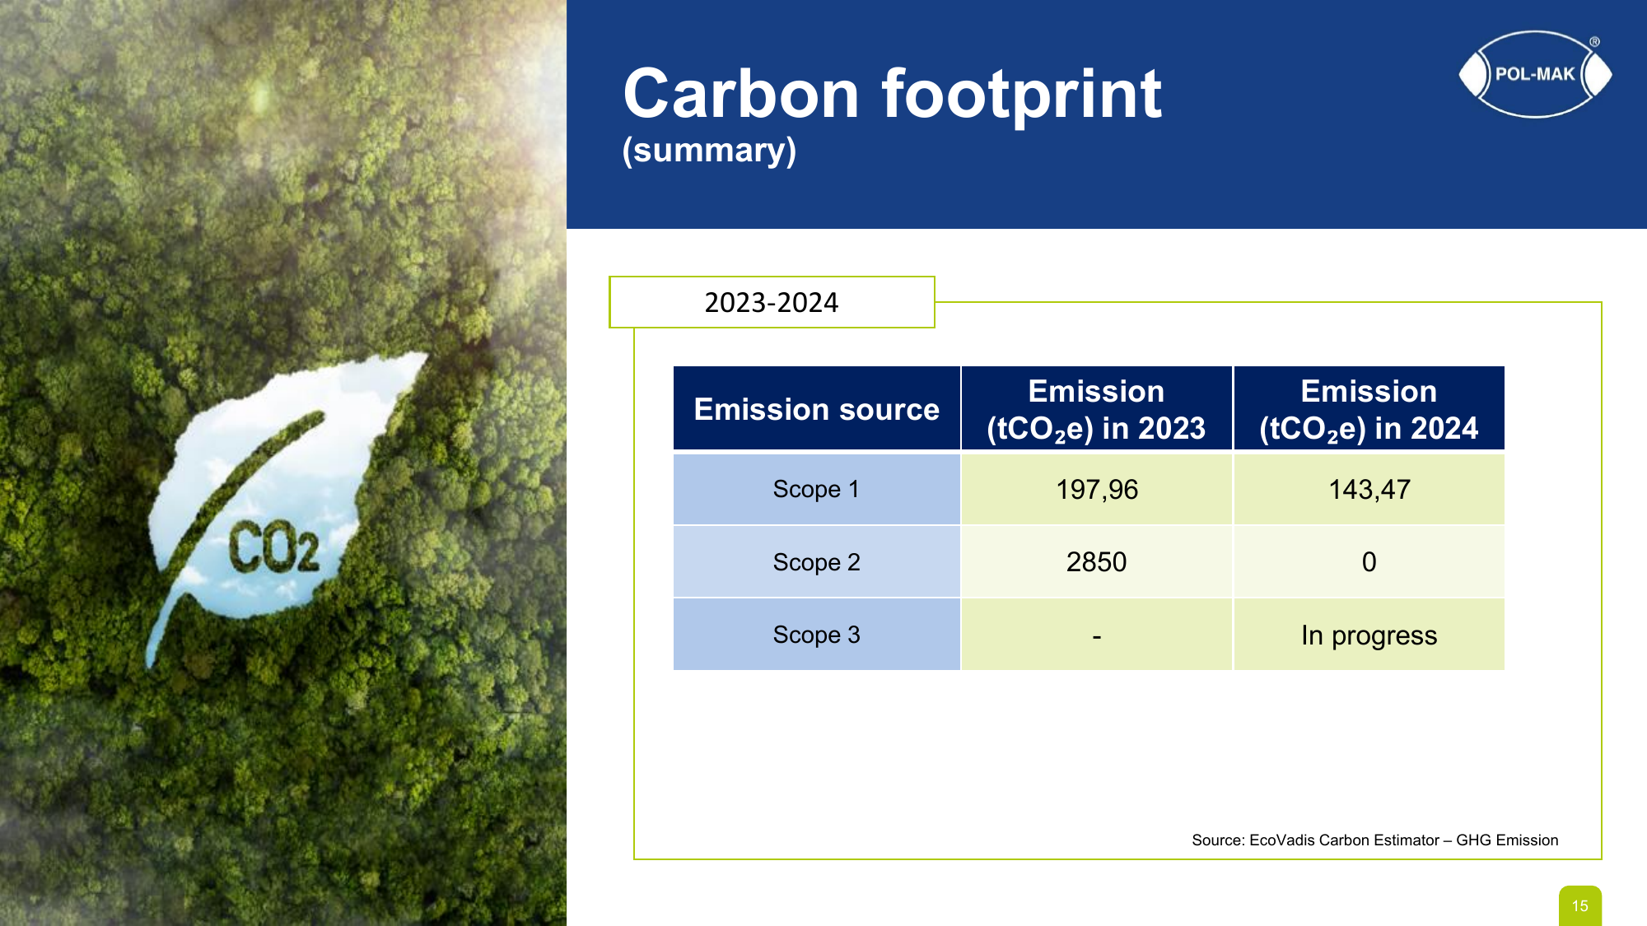Screen dimensions: 1647x926
Task: Click the 'Emission source' header cell
Action: tap(817, 409)
